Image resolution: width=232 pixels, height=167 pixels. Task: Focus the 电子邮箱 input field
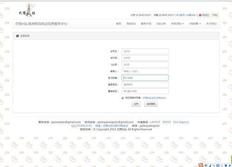tap(145, 78)
